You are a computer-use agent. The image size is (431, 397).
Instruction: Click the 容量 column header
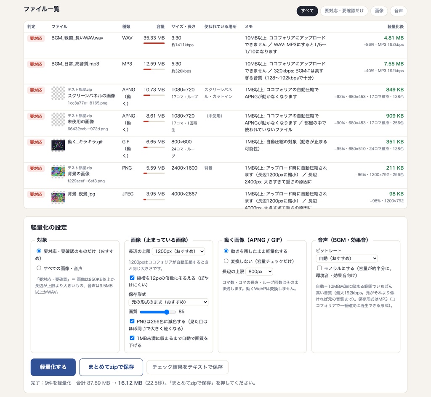[160, 26]
